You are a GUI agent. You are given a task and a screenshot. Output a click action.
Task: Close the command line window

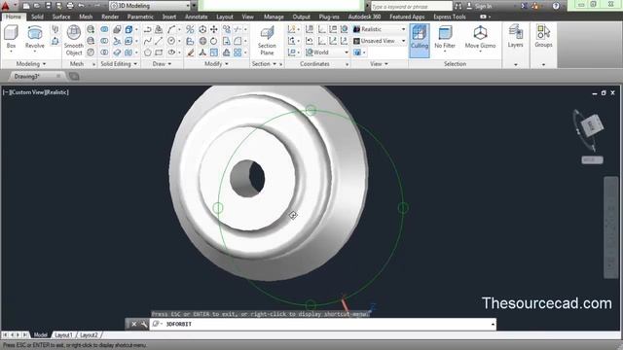pos(134,324)
